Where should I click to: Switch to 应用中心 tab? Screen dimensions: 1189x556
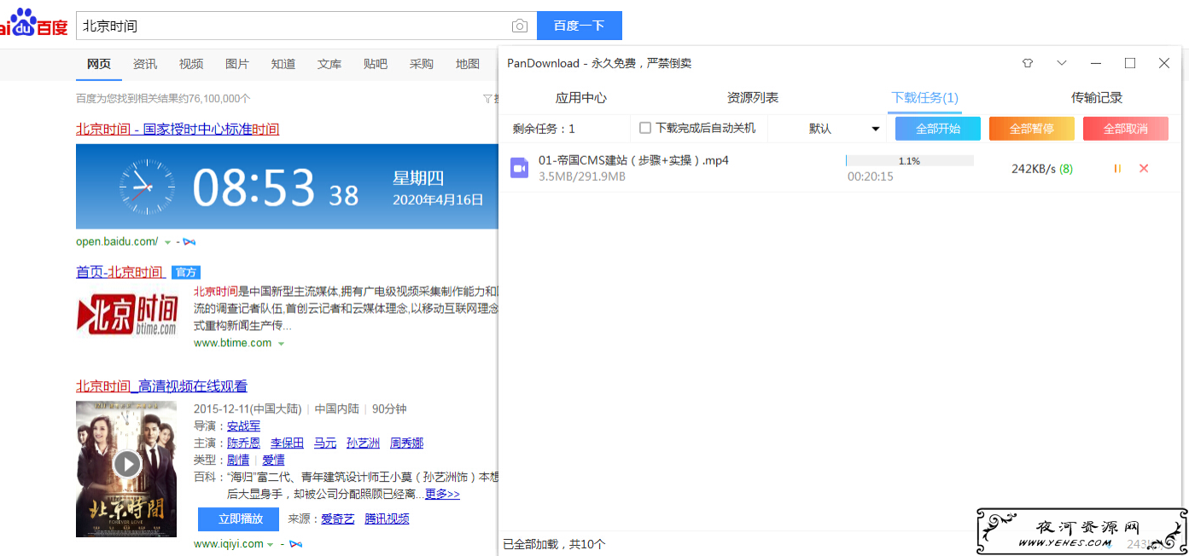click(581, 98)
